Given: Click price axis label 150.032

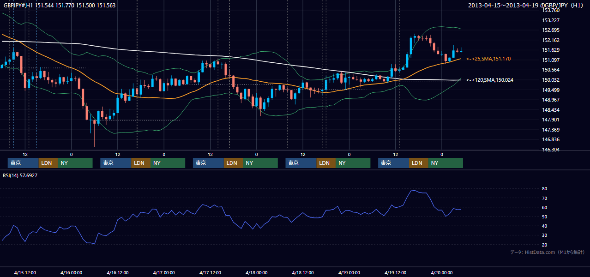Looking at the screenshot, I should (x=551, y=80).
